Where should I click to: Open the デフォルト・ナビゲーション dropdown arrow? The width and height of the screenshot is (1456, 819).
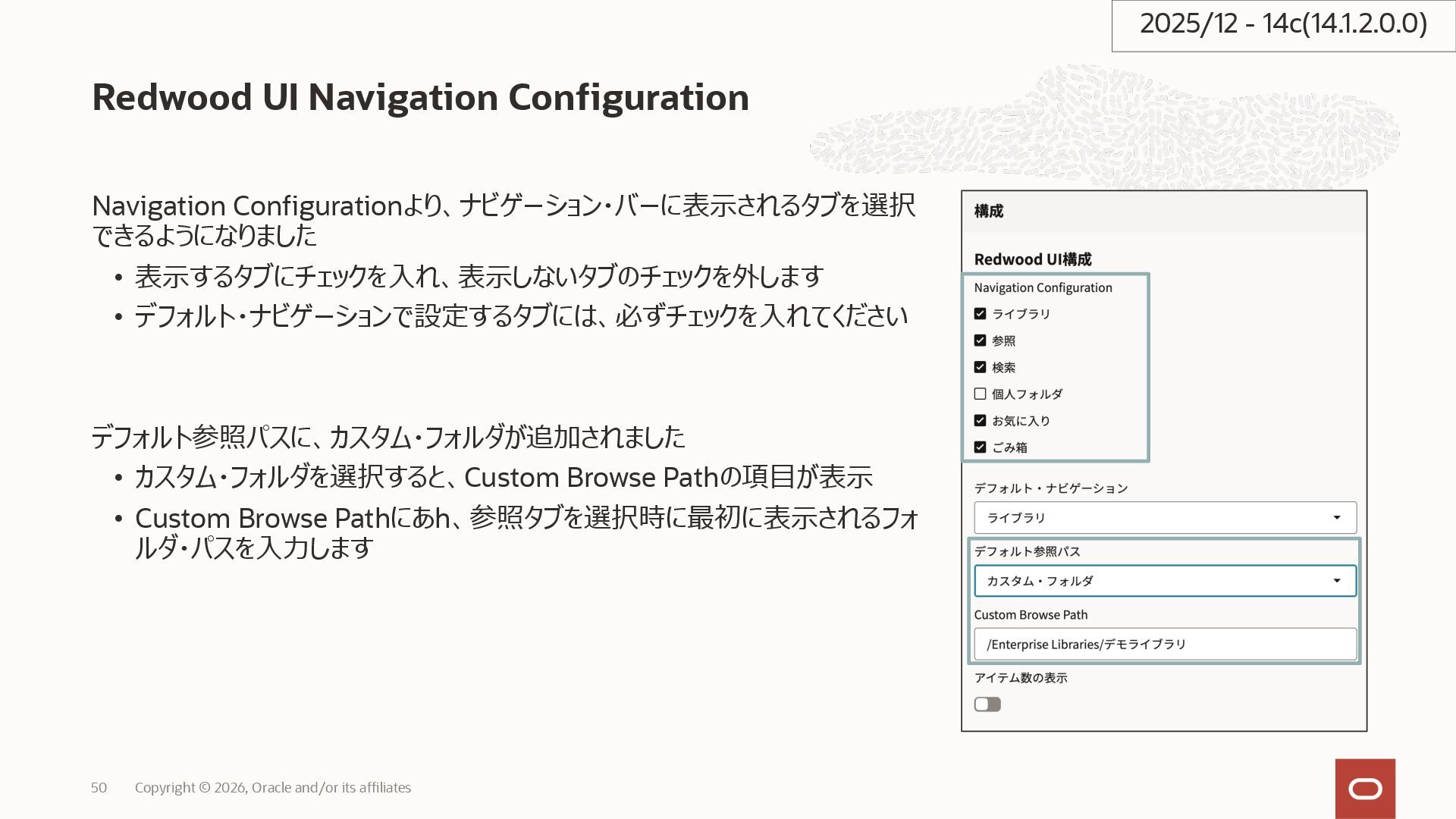click(1336, 518)
